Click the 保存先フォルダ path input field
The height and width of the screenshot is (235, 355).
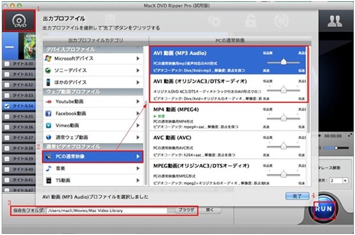108,211
